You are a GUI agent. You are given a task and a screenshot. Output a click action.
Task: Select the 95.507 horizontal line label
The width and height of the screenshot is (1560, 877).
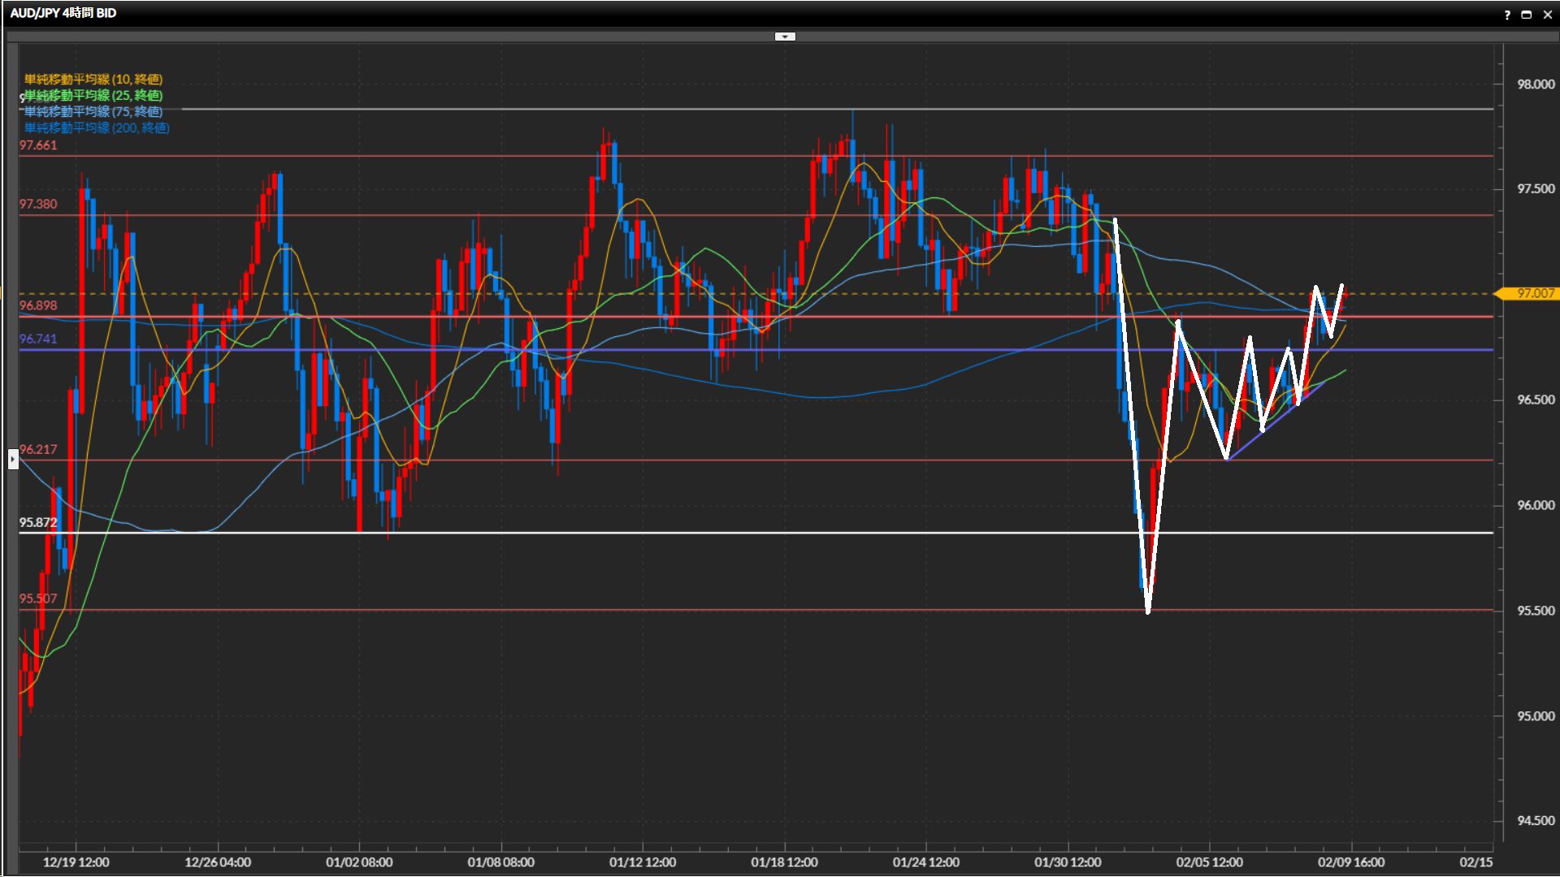38,598
